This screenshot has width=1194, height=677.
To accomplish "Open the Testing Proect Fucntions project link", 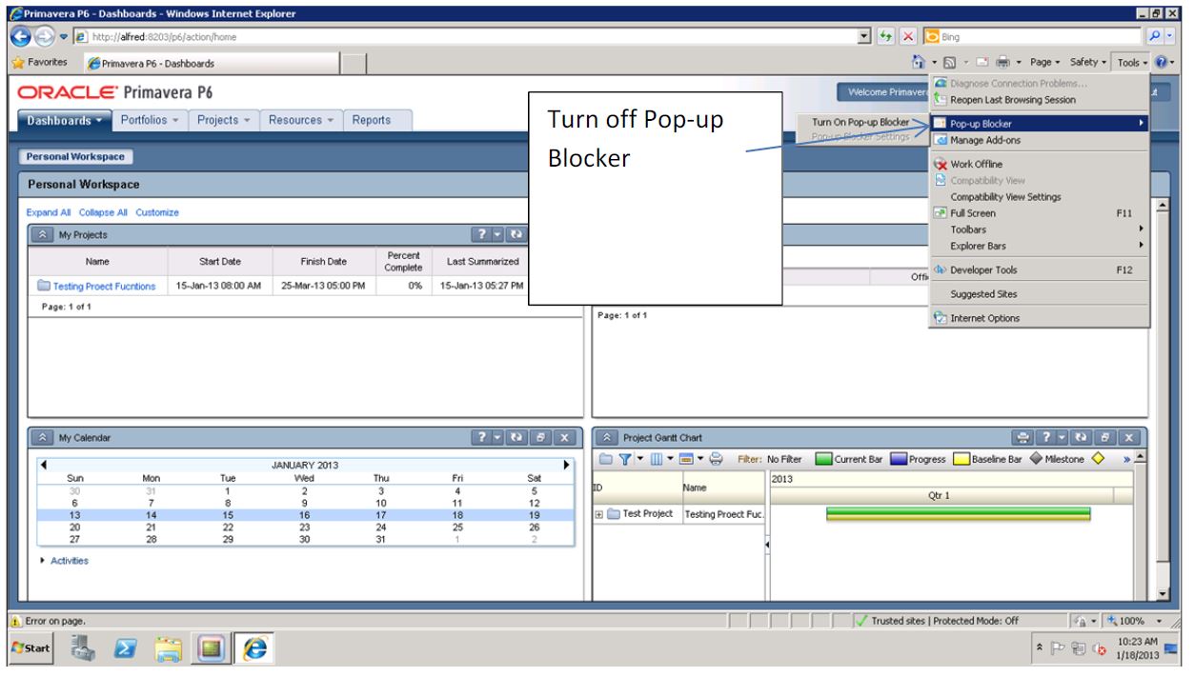I will coord(105,287).
